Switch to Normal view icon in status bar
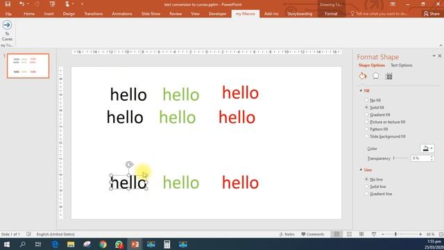Screen dimensions: 444x250 tap(336, 234)
